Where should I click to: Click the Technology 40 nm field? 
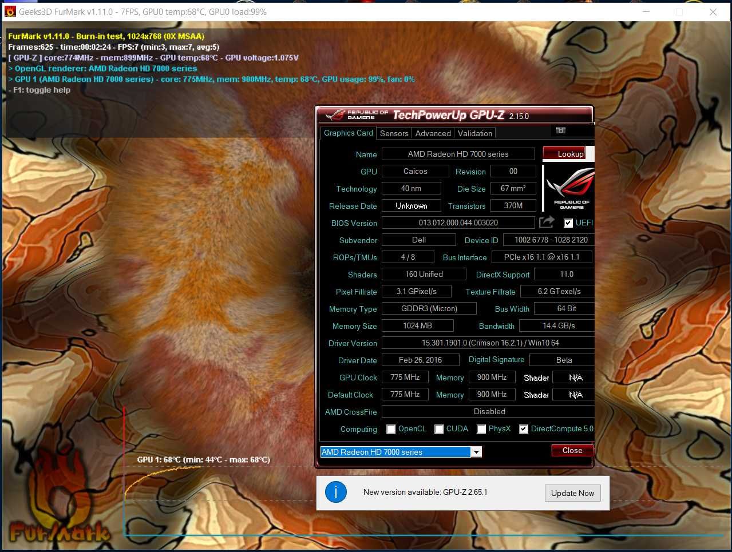(411, 188)
